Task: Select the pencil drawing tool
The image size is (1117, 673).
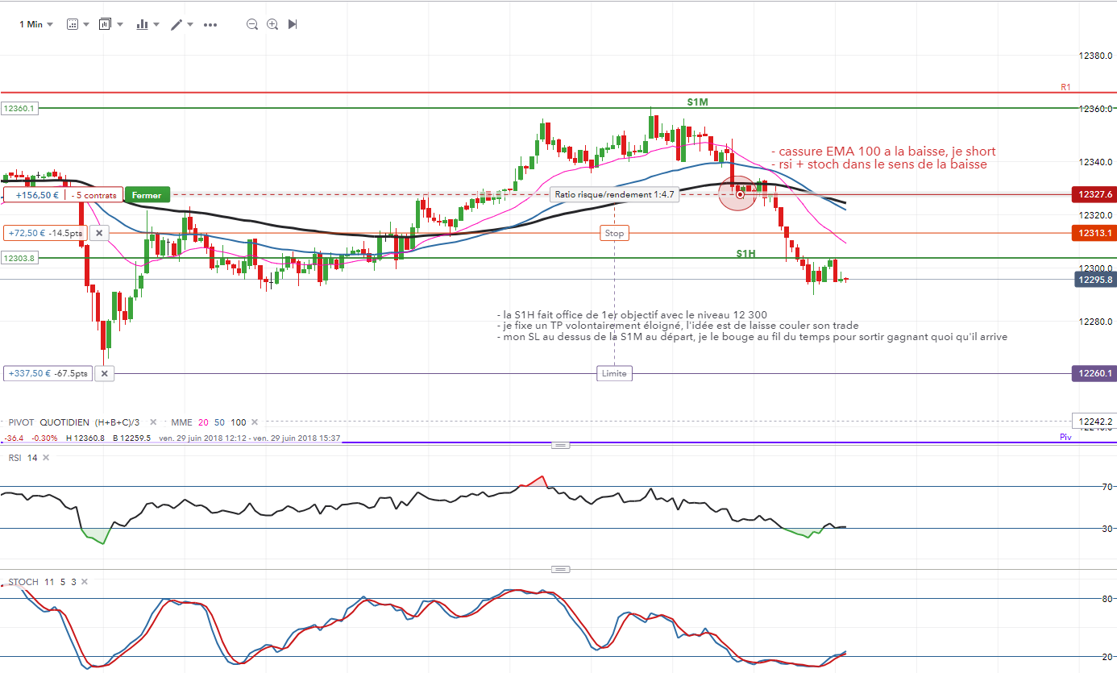Action: click(x=176, y=24)
